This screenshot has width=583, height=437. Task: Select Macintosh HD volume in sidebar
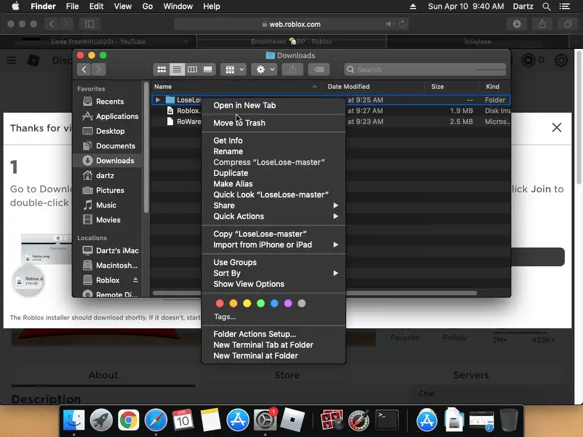110,265
